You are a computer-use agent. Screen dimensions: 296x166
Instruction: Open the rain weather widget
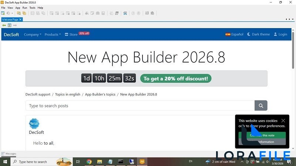pos(220,162)
